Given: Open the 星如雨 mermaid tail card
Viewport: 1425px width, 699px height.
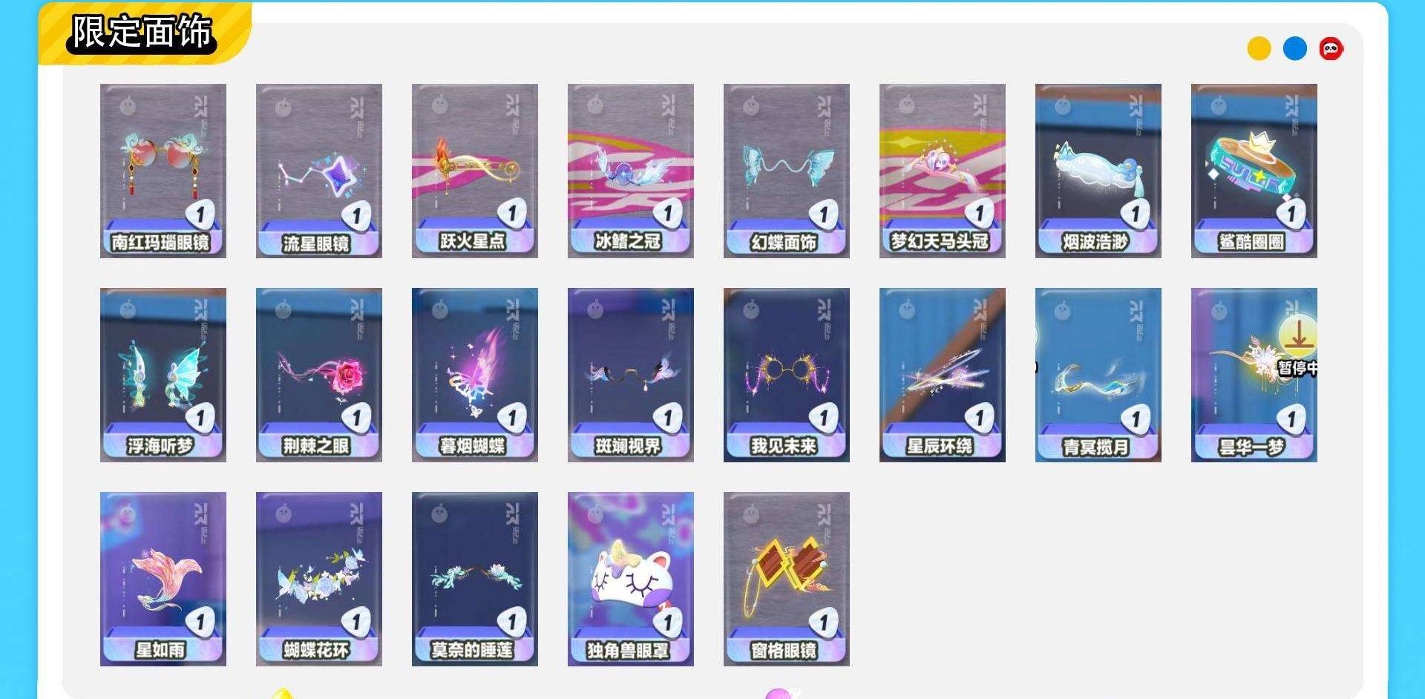Looking at the screenshot, I should (163, 579).
